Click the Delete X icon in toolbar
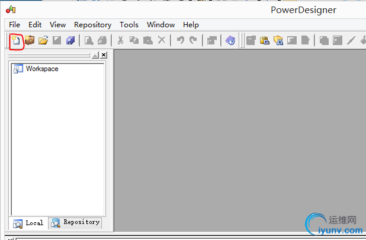Viewport: 366px width, 240px height. [162, 40]
